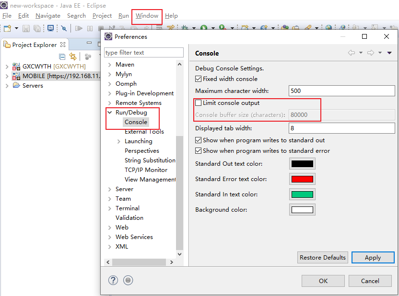
Task: Click the Resume debug icon
Action: pos(79,28)
